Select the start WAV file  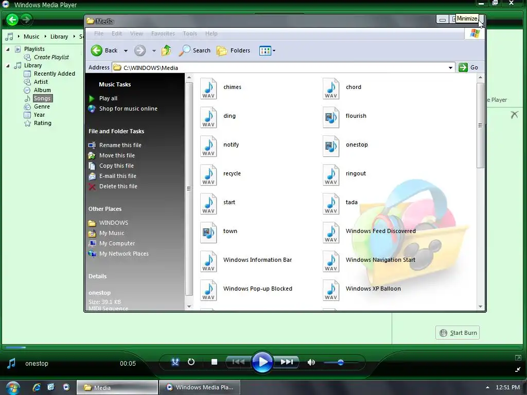[218, 204]
